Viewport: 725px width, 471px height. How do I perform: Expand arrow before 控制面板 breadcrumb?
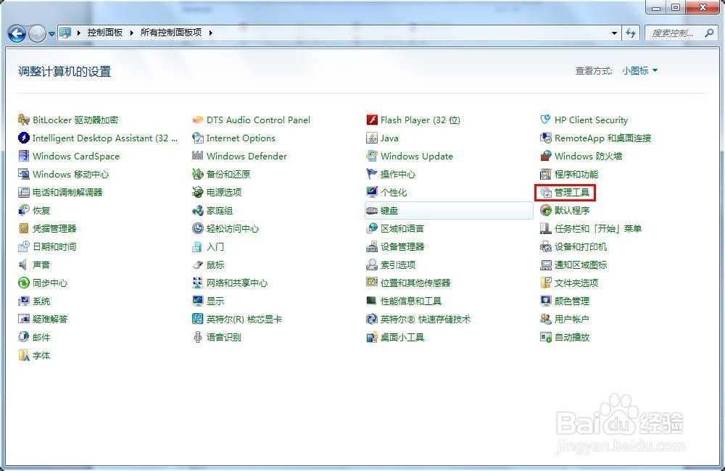point(78,33)
